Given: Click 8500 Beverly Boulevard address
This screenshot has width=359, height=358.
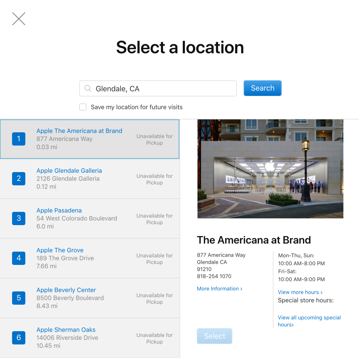Looking at the screenshot, I should click(x=70, y=298).
